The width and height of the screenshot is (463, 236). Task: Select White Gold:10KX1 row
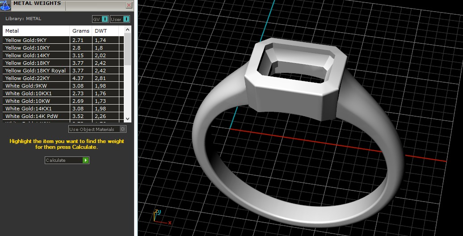(63, 93)
